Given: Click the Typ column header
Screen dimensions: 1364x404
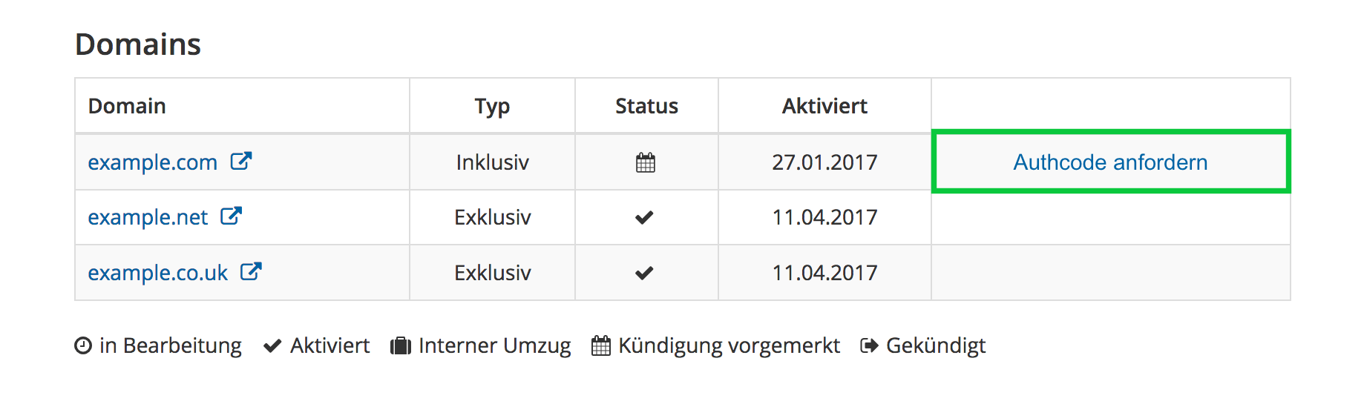Looking at the screenshot, I should [492, 106].
